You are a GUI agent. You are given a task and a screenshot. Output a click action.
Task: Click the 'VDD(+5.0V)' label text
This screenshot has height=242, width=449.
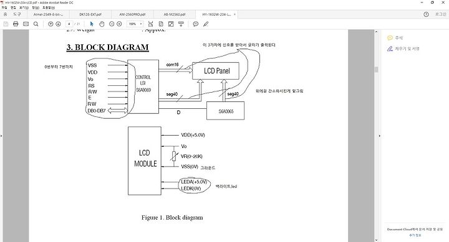[x=193, y=135]
